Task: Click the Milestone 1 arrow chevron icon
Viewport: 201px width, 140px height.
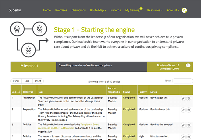Action: click(188, 65)
